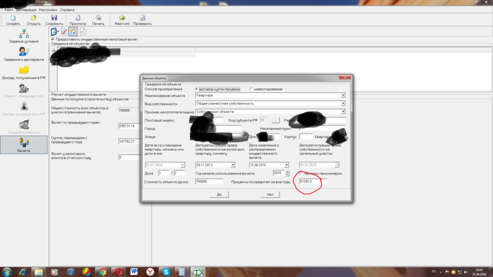Toggle Предоставить имущественный налоговый вычет checkbox
This screenshot has width=493, height=277.
point(53,39)
